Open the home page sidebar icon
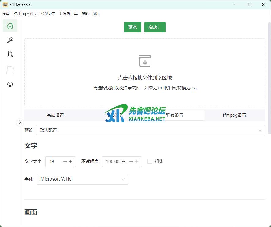This screenshot has width=271, height=227. 10,26
